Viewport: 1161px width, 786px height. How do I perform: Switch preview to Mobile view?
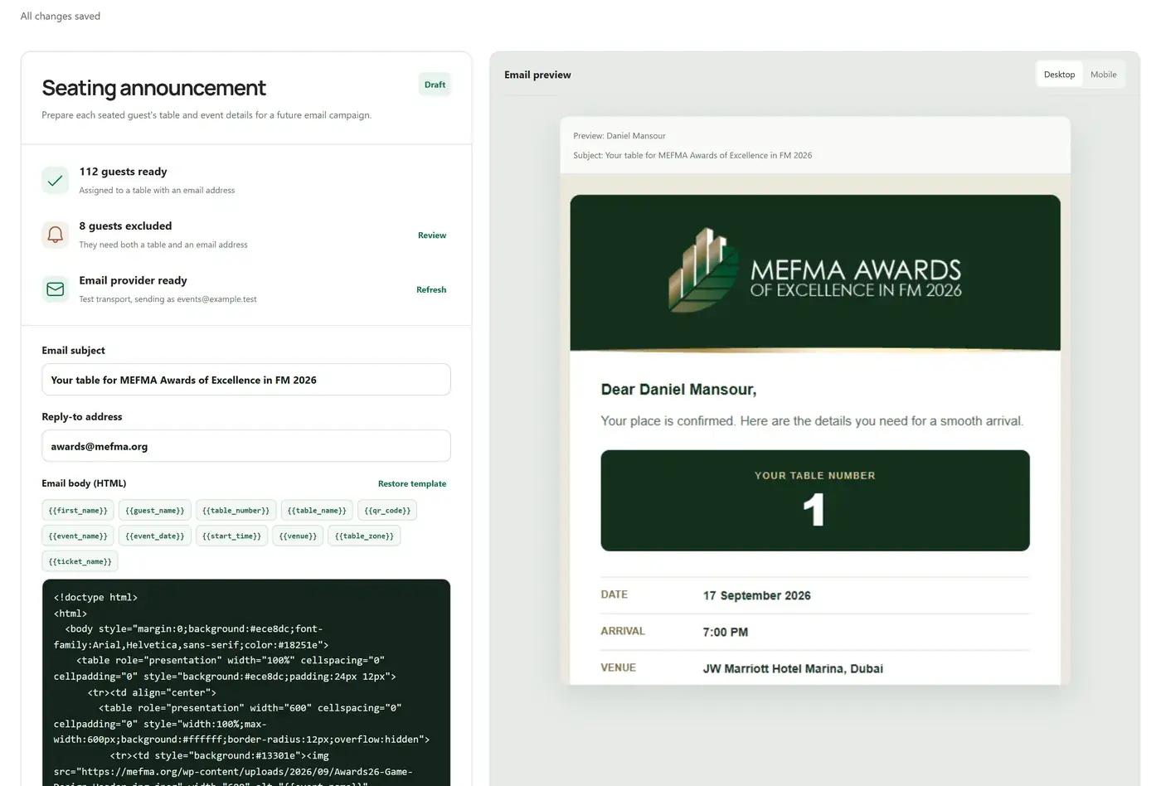point(1103,75)
